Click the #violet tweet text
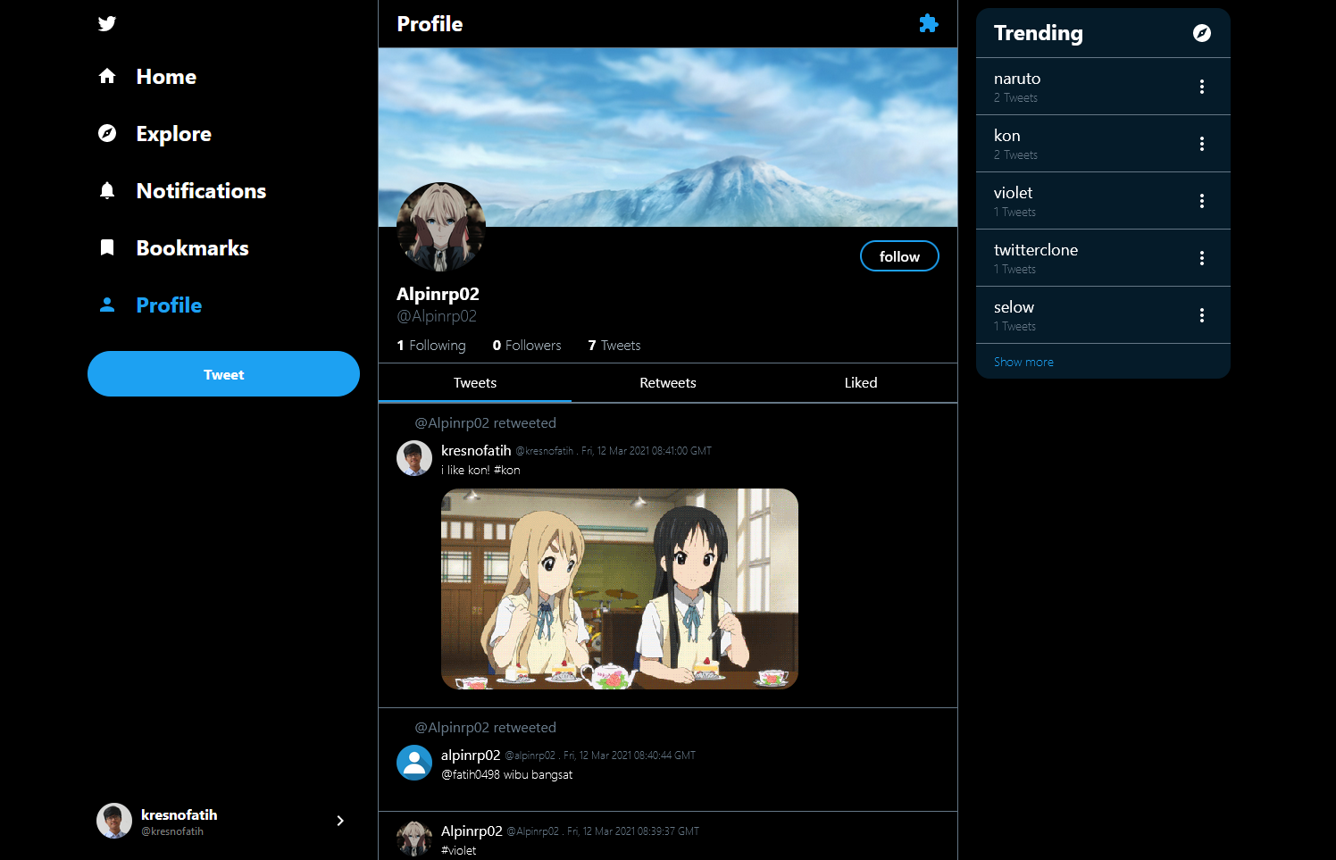Screen dimensions: 1336x860 [459, 851]
